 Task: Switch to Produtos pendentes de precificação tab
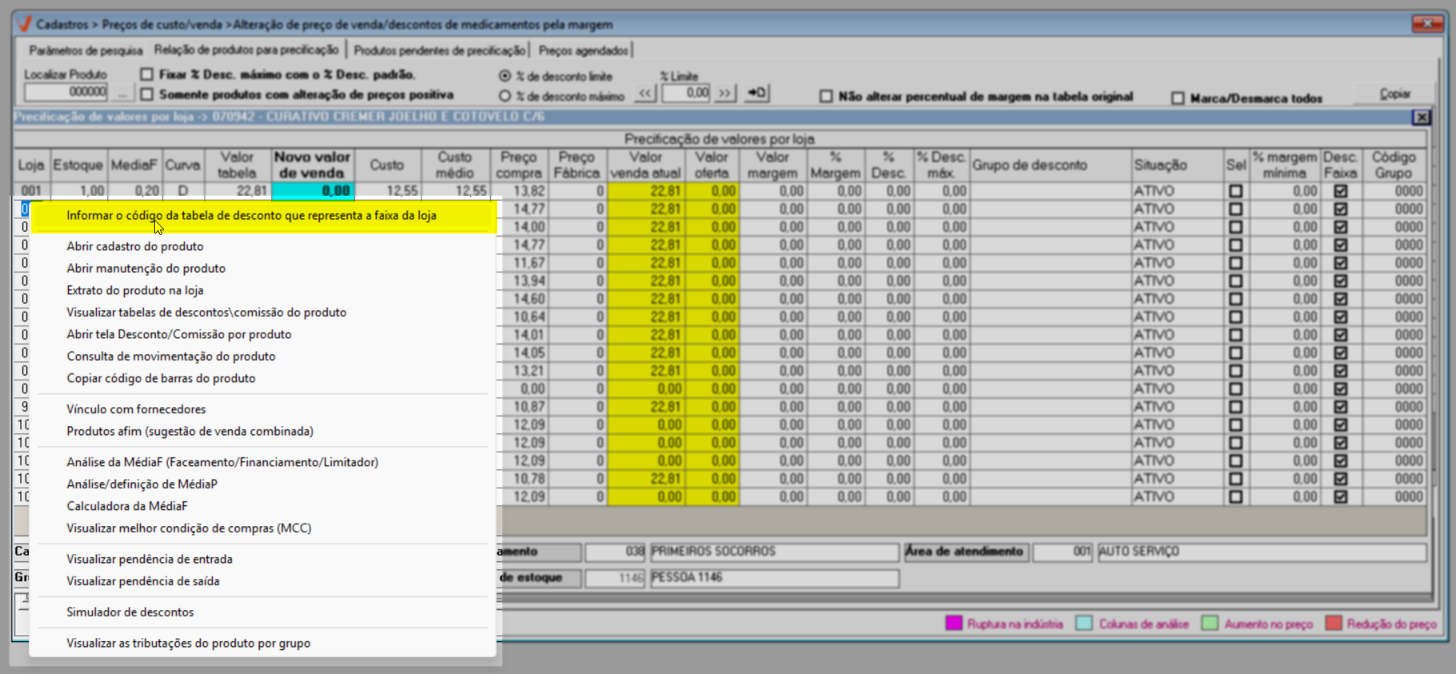coord(439,50)
